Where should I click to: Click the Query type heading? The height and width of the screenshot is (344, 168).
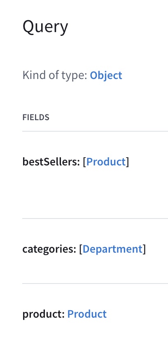coord(45,27)
